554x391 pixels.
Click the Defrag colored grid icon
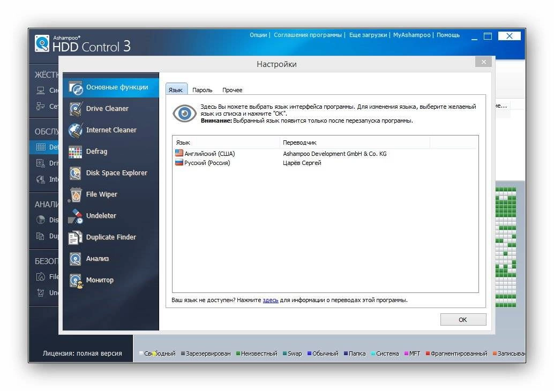coord(75,152)
